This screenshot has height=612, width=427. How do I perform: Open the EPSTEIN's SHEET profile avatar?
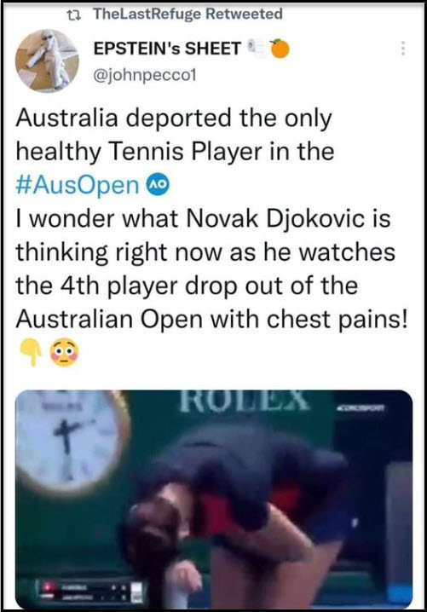(x=47, y=61)
